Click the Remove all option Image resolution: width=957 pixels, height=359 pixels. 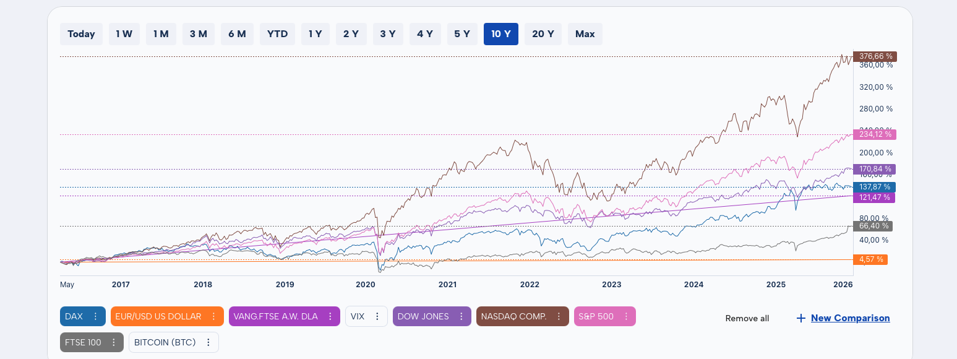747,318
